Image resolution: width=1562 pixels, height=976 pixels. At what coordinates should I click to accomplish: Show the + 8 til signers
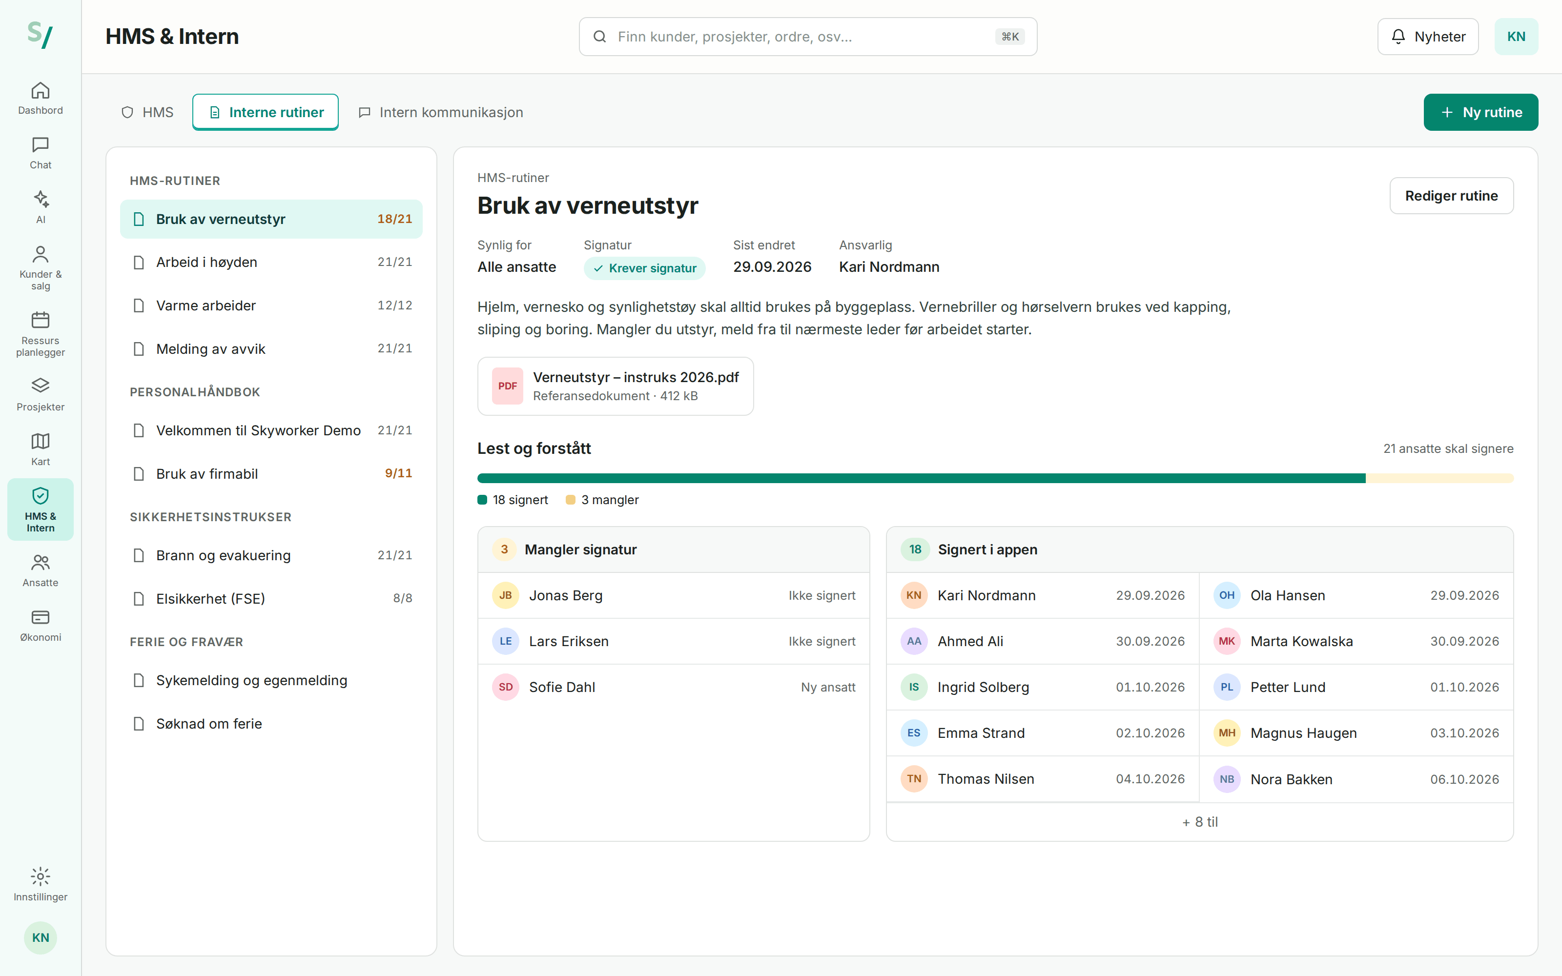1199,822
